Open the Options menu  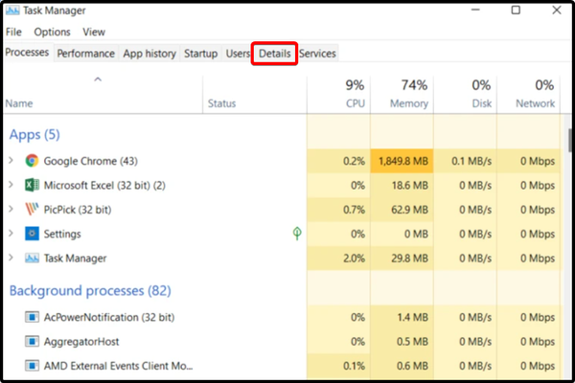52,32
